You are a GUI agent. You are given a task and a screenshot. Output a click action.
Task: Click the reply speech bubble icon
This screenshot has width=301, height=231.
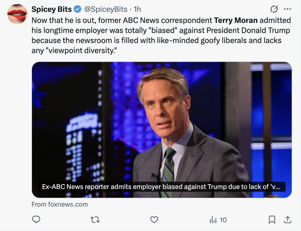(x=36, y=220)
